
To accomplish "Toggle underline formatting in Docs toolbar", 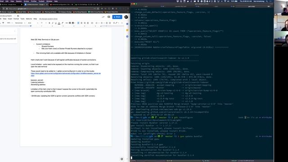I will coord(56,23).
